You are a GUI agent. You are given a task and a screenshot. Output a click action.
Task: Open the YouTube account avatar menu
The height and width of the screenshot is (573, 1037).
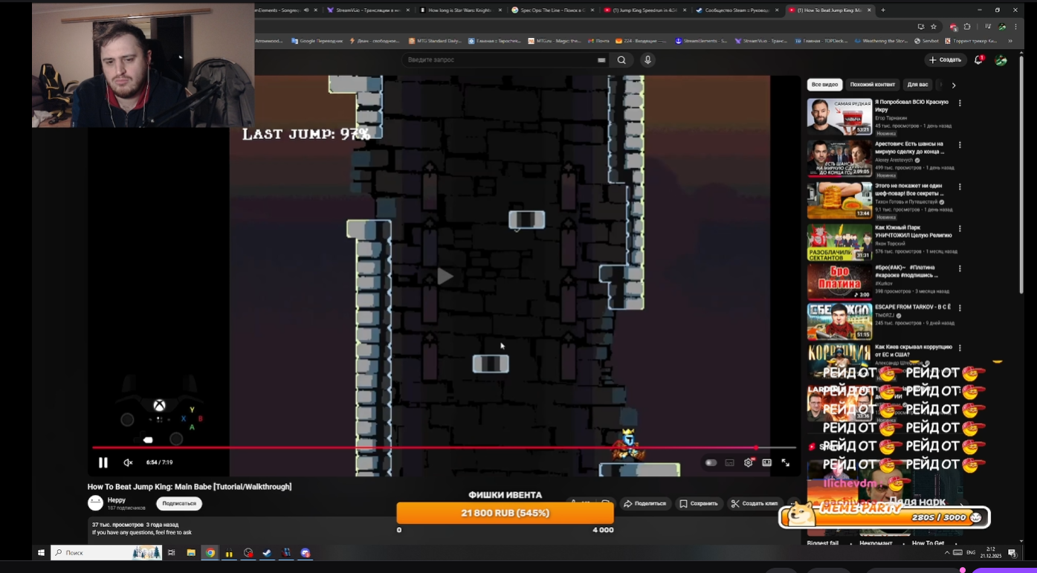click(1001, 59)
